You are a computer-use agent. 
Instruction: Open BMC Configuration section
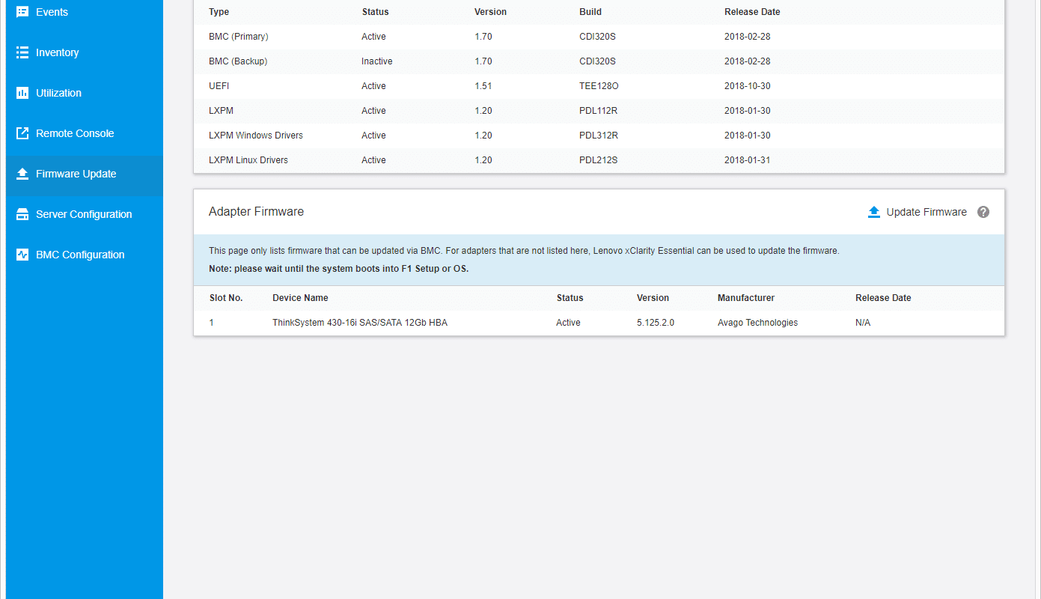[x=84, y=255]
